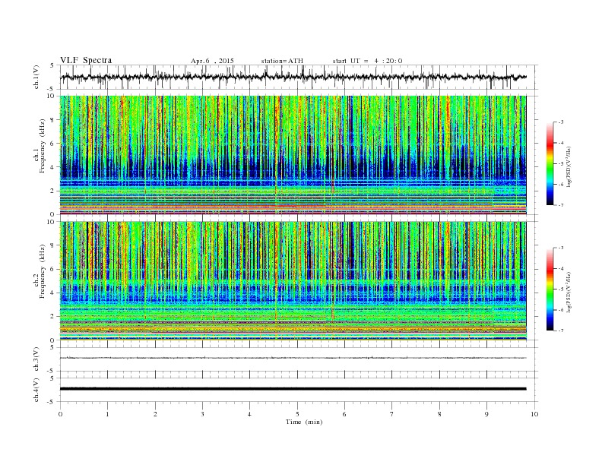Click the ch.1 spectrogram panel
The width and height of the screenshot is (602, 465).
click(x=293, y=155)
